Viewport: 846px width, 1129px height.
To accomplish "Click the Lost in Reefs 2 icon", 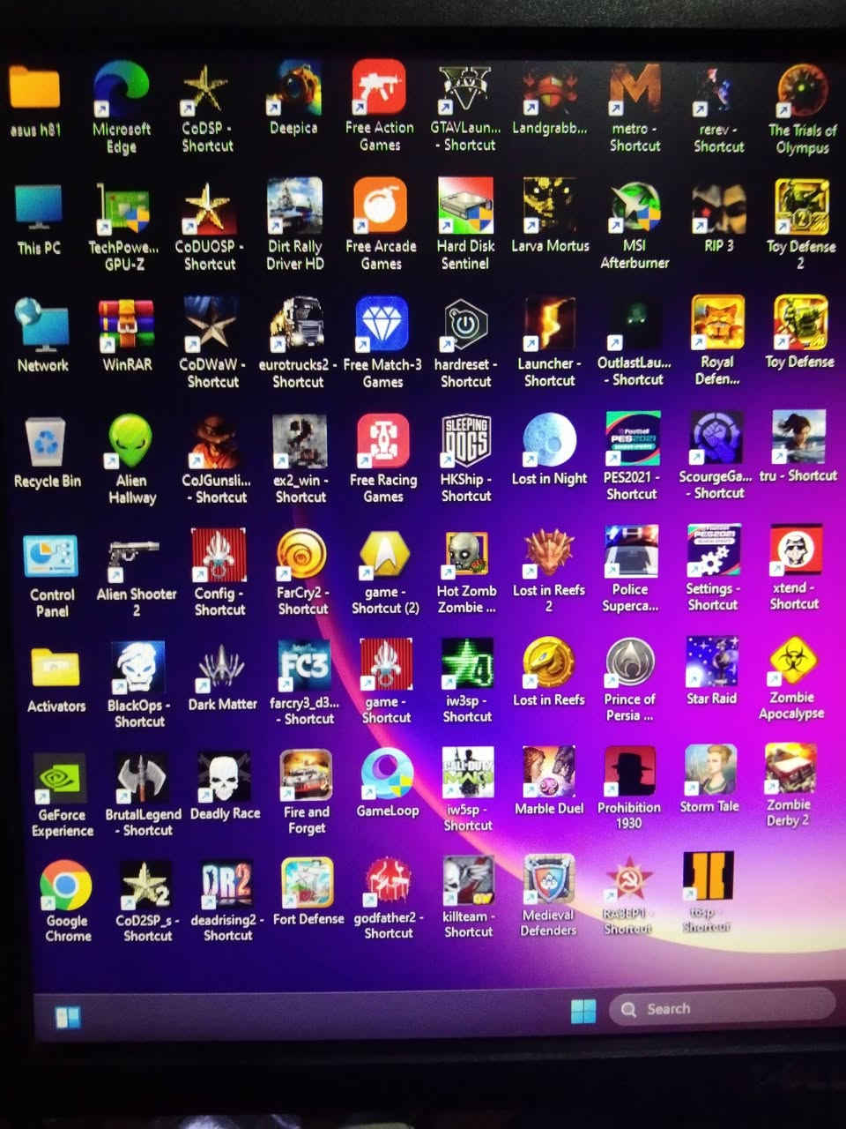I will 548,554.
